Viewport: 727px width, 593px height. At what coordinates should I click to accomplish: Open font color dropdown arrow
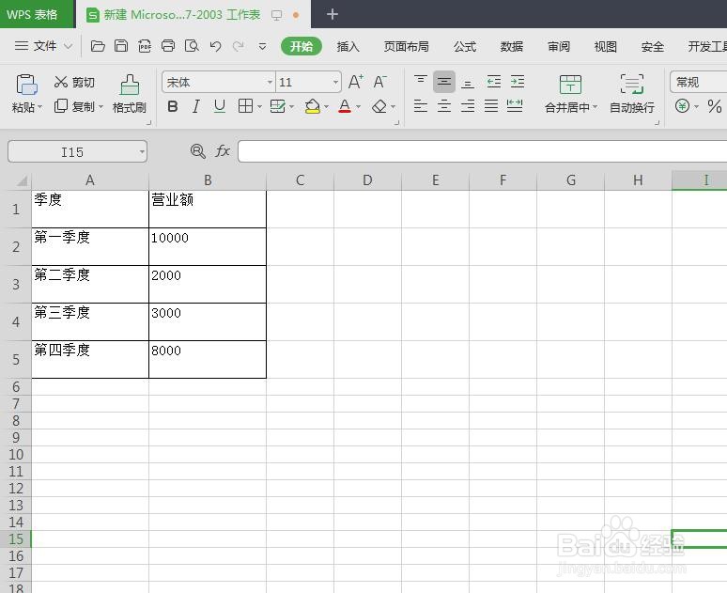click(358, 107)
